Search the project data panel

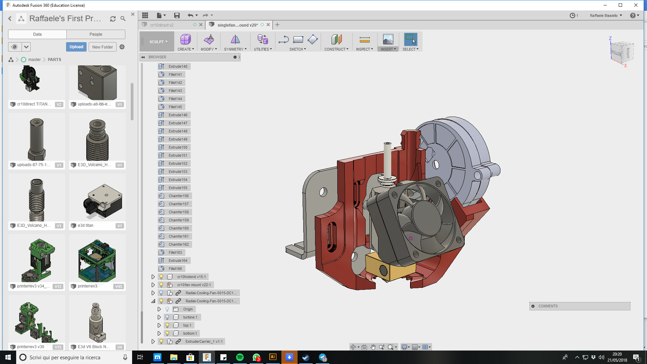123,19
